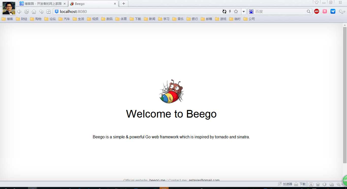Click the green floating speed ball
This screenshot has width=347, height=189.
(345, 181)
